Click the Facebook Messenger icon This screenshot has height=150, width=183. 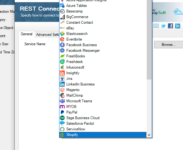click(x=62, y=51)
